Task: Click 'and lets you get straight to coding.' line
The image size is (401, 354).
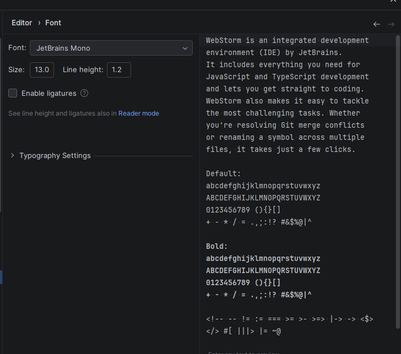Action: tap(285, 89)
